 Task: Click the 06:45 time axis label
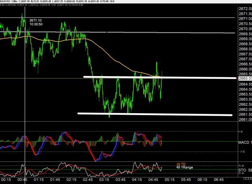219,180
